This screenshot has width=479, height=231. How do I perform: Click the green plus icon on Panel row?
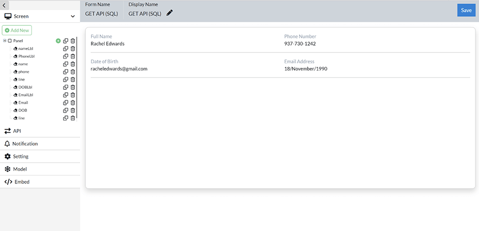[x=58, y=41]
